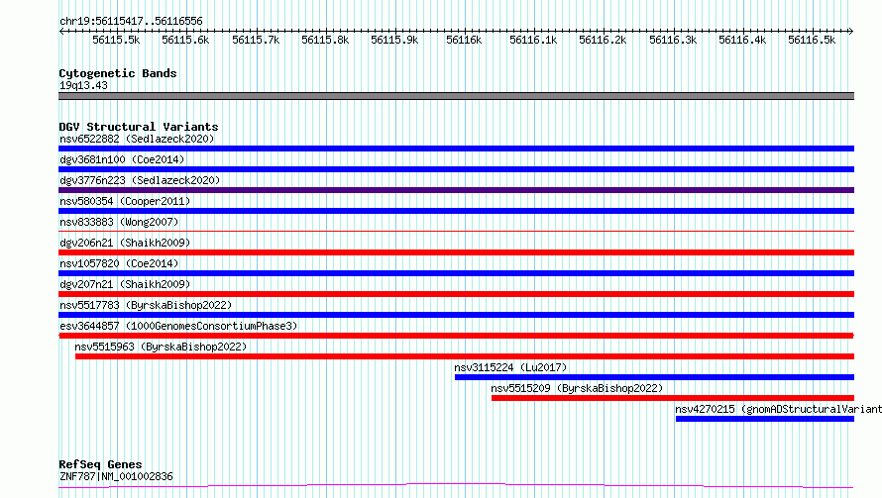The image size is (882, 498).
Task: Click the 56116.4k ruler tick label
Action: (742, 40)
